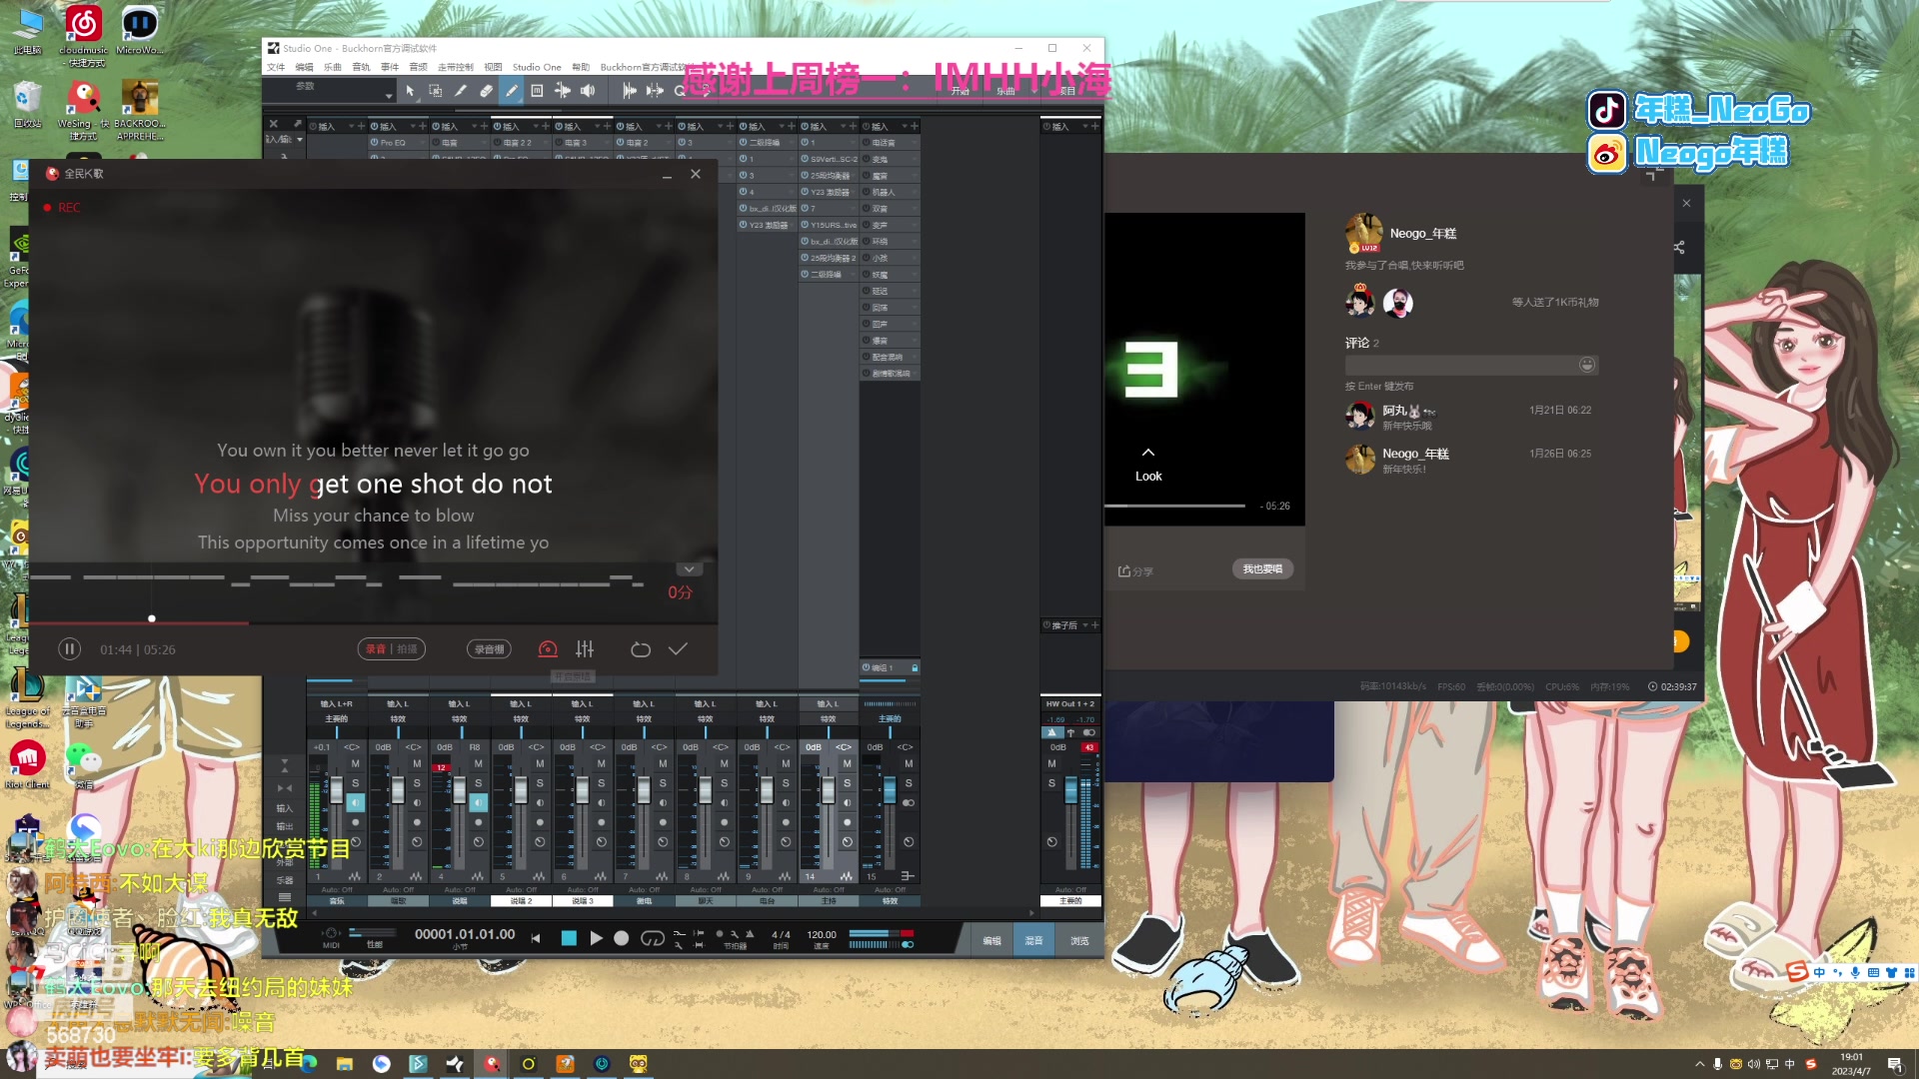Image resolution: width=1919 pixels, height=1079 pixels.
Task: Click the notification center icon on taskbar
Action: [x=1894, y=1064]
